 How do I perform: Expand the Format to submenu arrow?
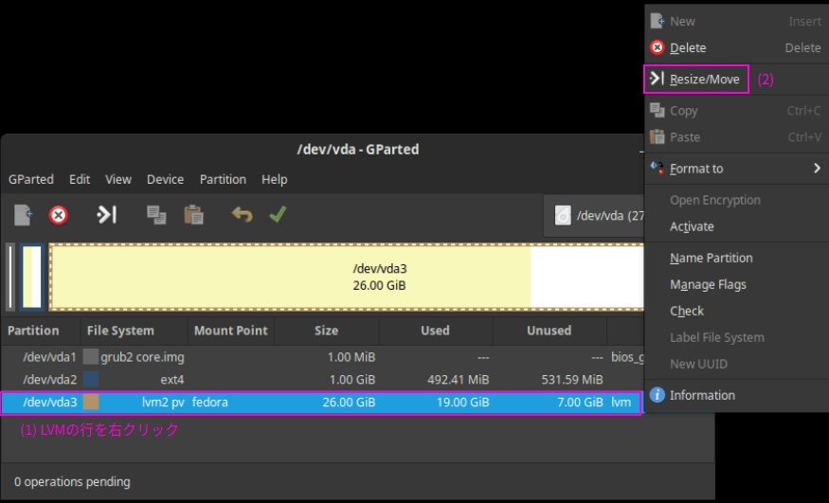coord(817,169)
